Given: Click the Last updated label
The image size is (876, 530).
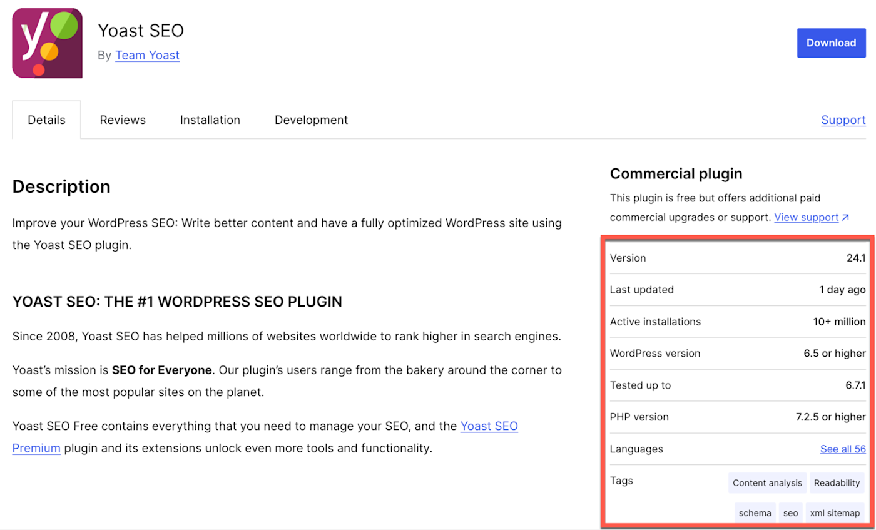Looking at the screenshot, I should [x=642, y=290].
